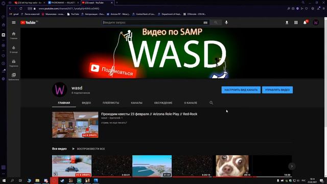This screenshot has height=184, width=327.
Task: Open the Все видео section heading
Action: point(59,149)
